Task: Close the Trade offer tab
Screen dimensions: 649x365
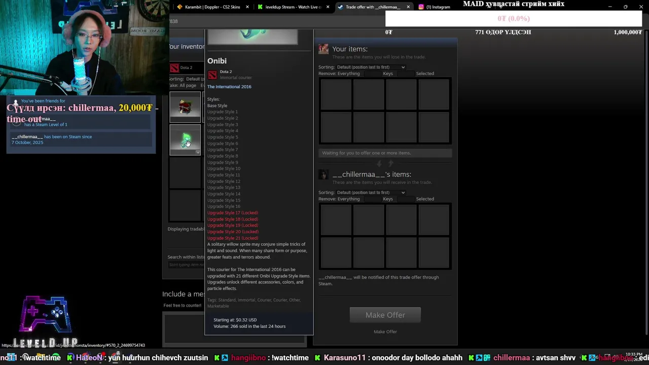Action: coord(408,7)
